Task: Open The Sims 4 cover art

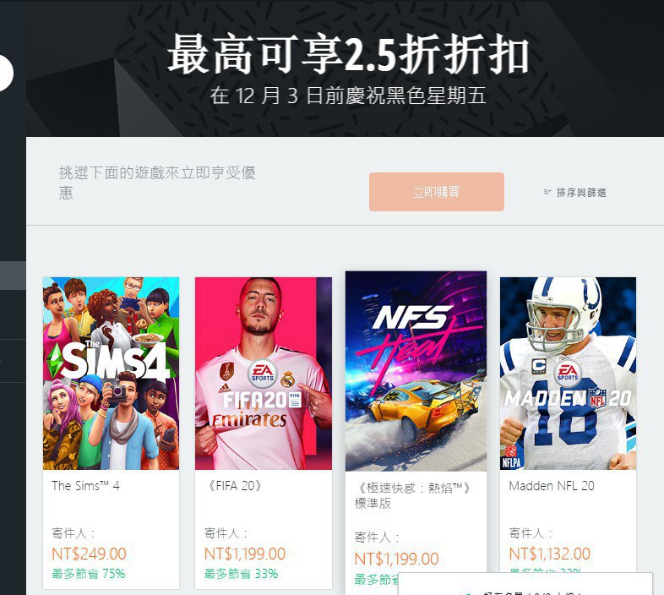Action: click(111, 374)
